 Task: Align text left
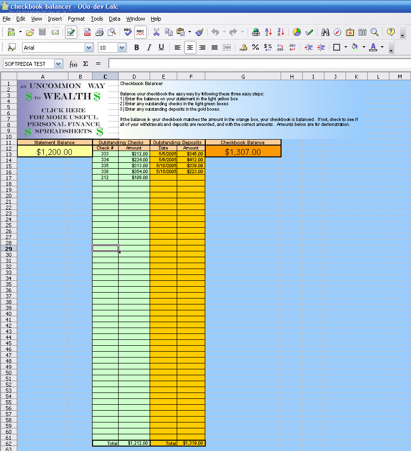(178, 47)
